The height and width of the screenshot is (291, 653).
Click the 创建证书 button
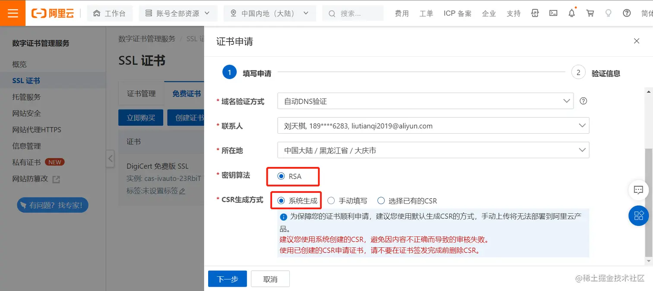[186, 118]
